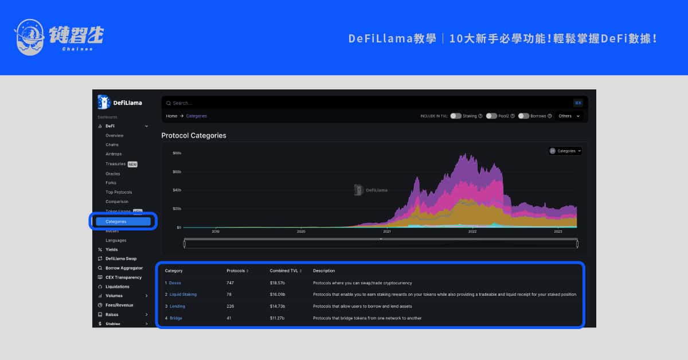688x360 pixels.
Task: Open the Lending category link
Action: click(177, 306)
